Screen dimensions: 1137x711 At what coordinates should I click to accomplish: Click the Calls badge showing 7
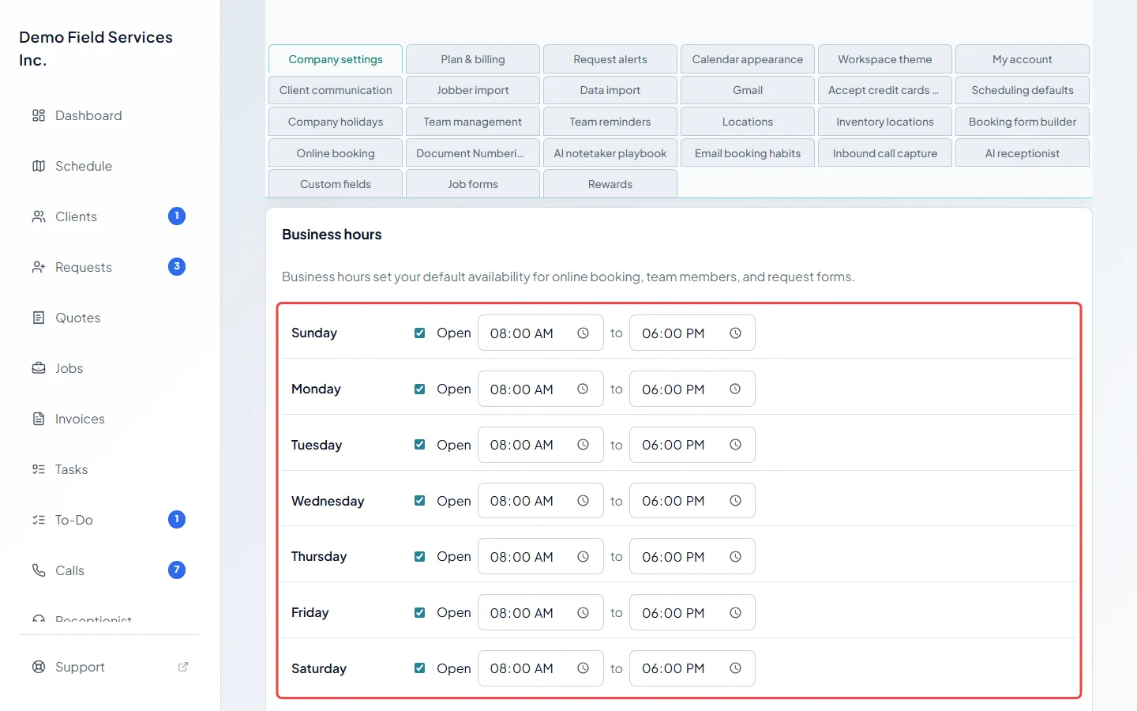(x=177, y=570)
